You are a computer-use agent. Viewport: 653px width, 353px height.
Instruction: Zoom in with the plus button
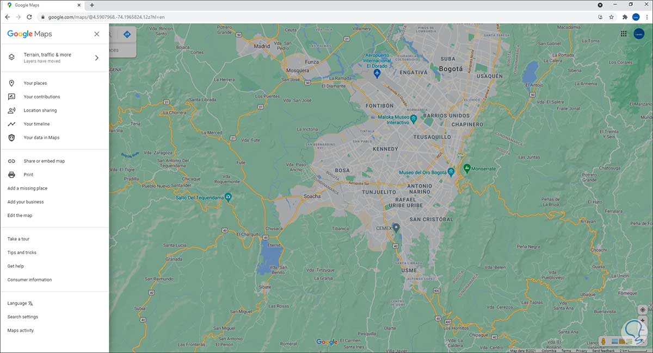pos(643,320)
